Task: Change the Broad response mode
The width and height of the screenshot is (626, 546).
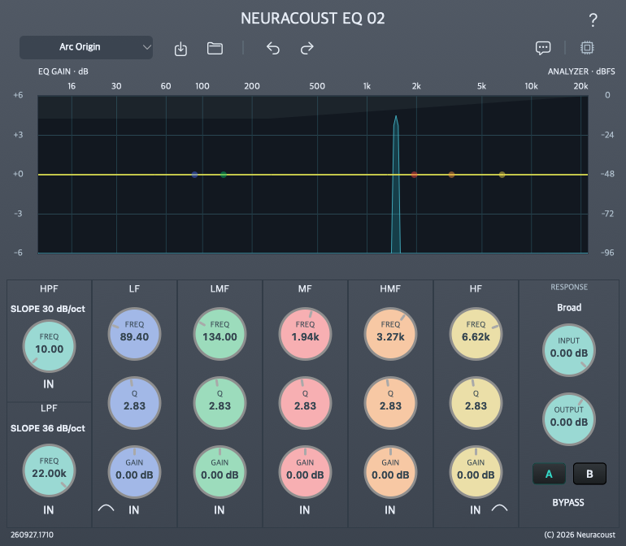Action: click(569, 308)
